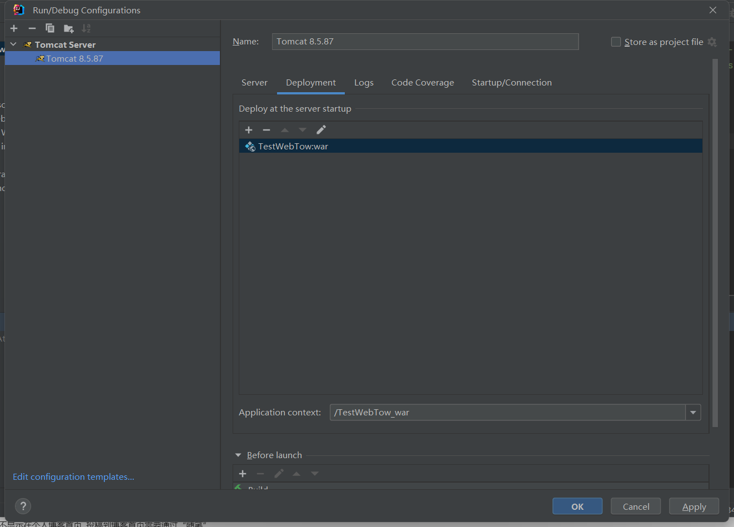
Task: Move Before launch task up
Action: [296, 474]
